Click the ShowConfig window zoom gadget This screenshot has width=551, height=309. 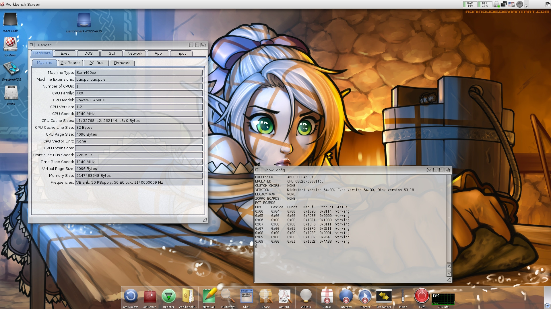(x=441, y=170)
